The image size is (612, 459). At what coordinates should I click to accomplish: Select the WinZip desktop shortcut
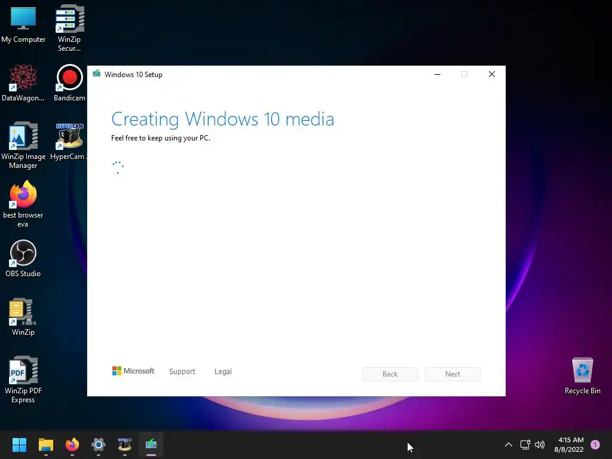(23, 317)
